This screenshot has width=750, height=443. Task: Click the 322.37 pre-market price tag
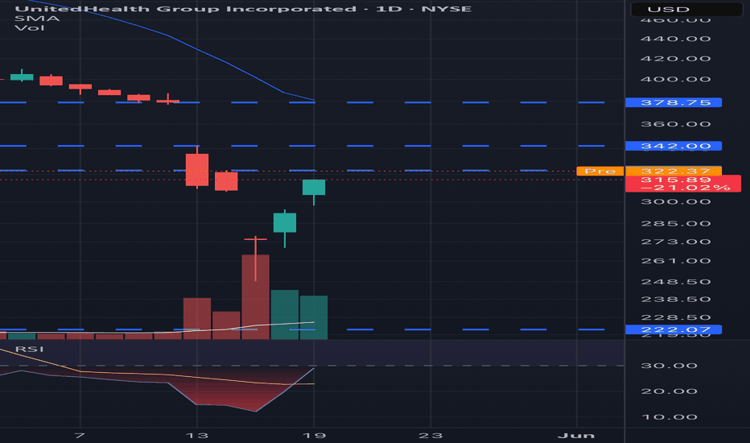click(x=674, y=171)
